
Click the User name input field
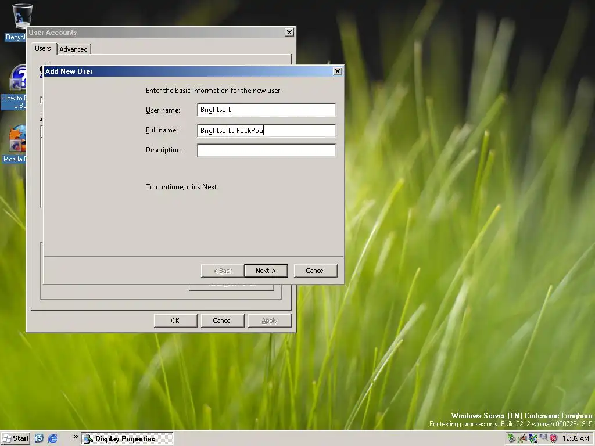pos(266,110)
